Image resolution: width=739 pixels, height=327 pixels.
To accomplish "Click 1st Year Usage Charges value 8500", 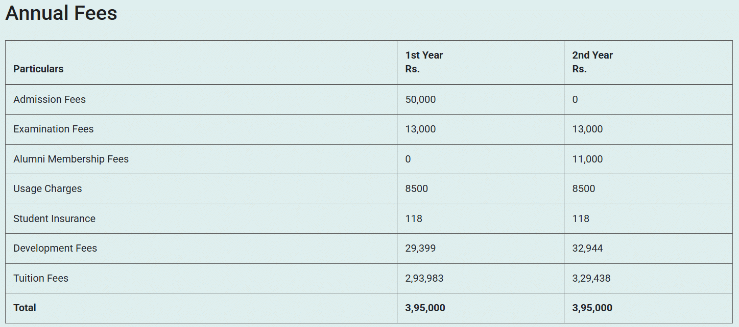I will click(417, 188).
